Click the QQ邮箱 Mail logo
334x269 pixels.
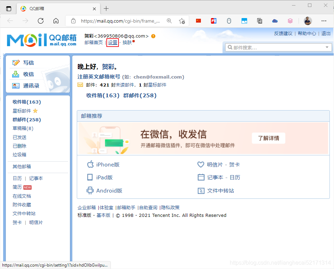coord(42,40)
